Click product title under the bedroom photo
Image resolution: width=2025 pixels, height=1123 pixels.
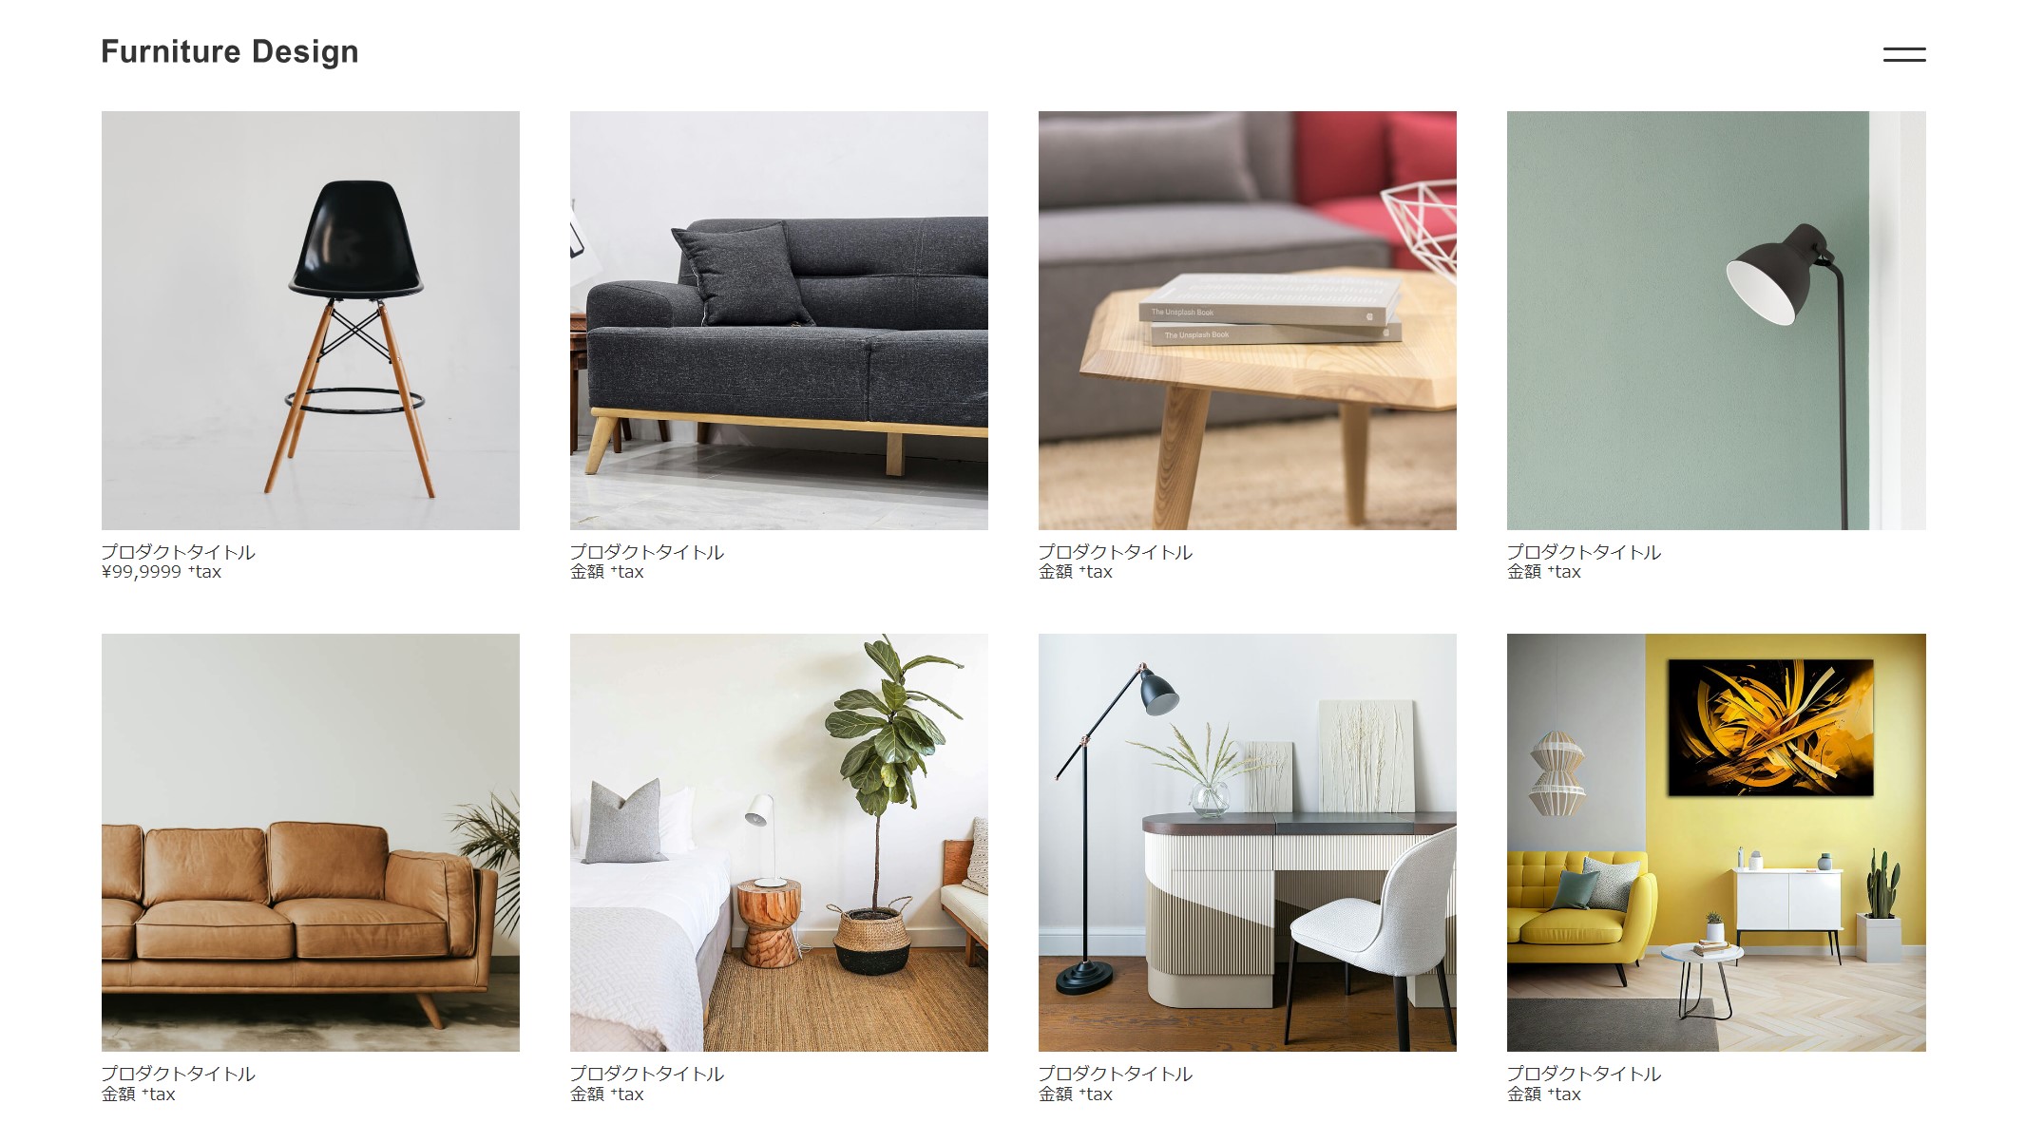(647, 1074)
